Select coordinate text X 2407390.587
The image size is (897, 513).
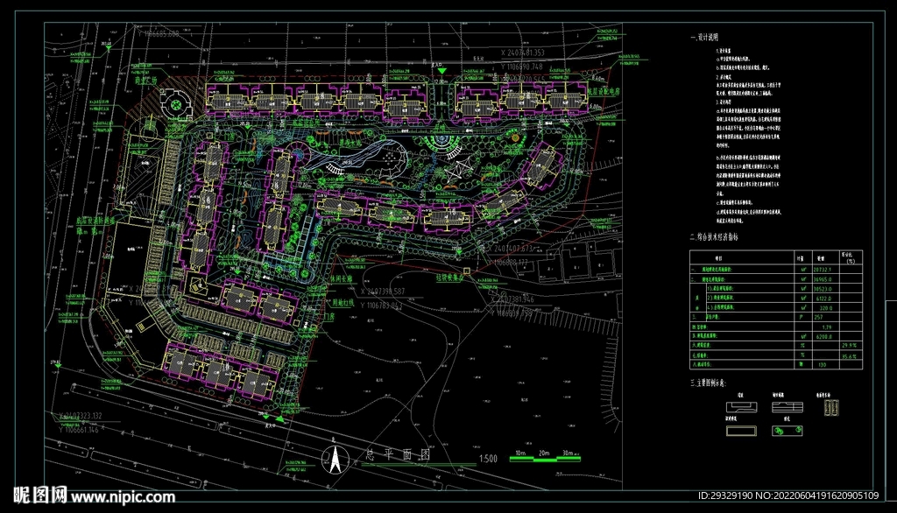click(383, 292)
